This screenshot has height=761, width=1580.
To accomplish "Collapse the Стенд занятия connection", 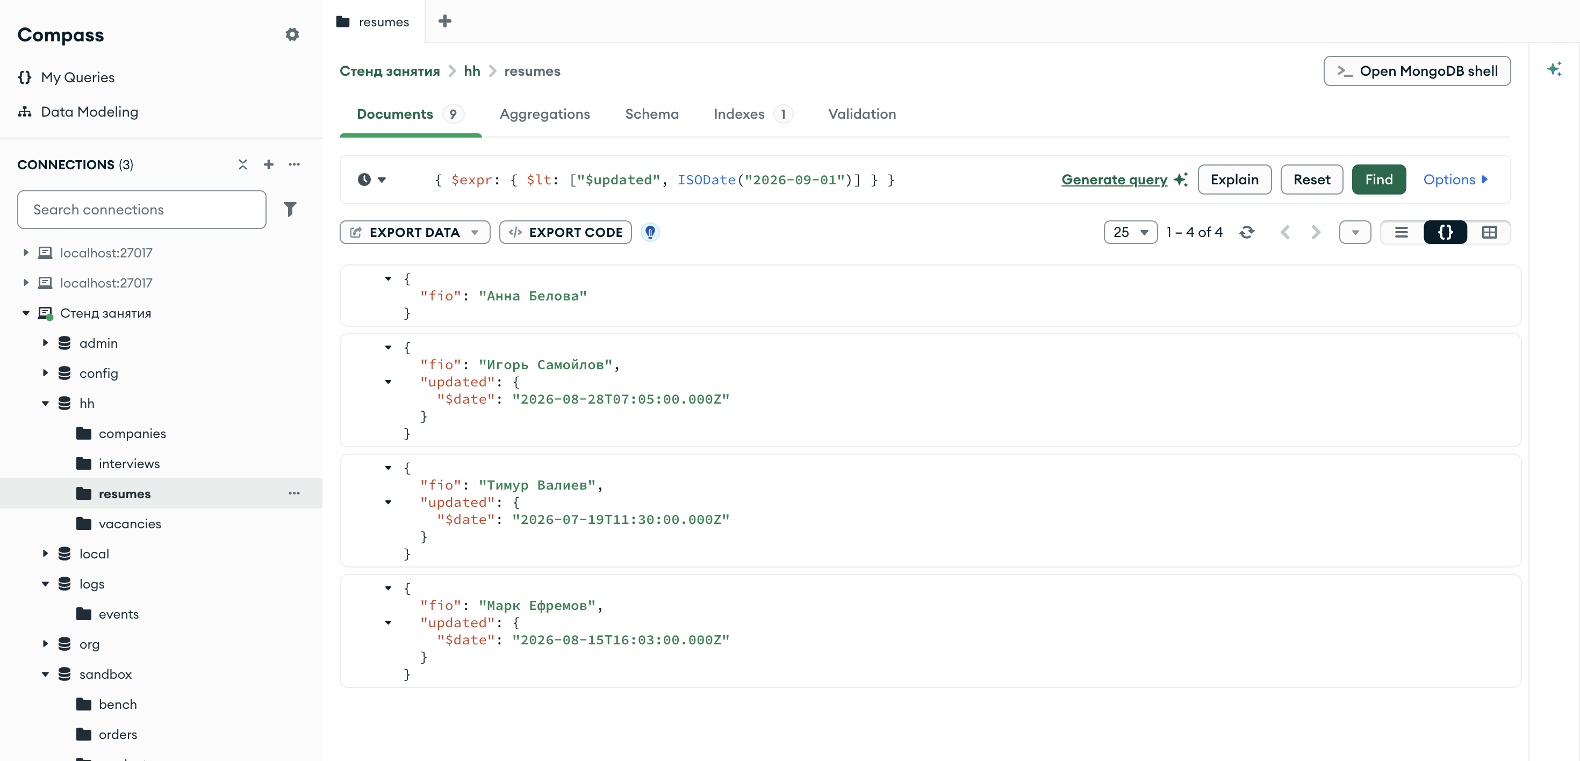I will (26, 313).
